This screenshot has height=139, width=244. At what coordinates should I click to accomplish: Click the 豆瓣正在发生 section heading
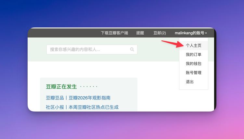pos(61,87)
